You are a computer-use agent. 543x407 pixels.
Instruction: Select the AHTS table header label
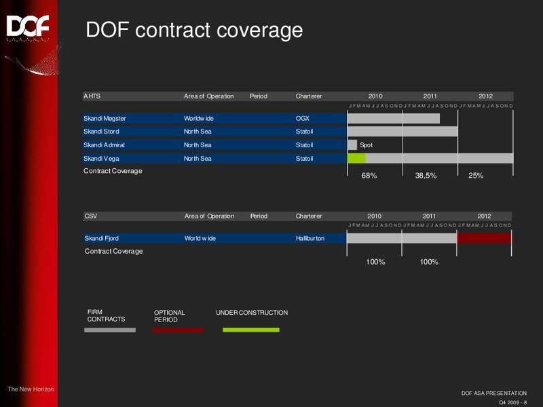92,96
